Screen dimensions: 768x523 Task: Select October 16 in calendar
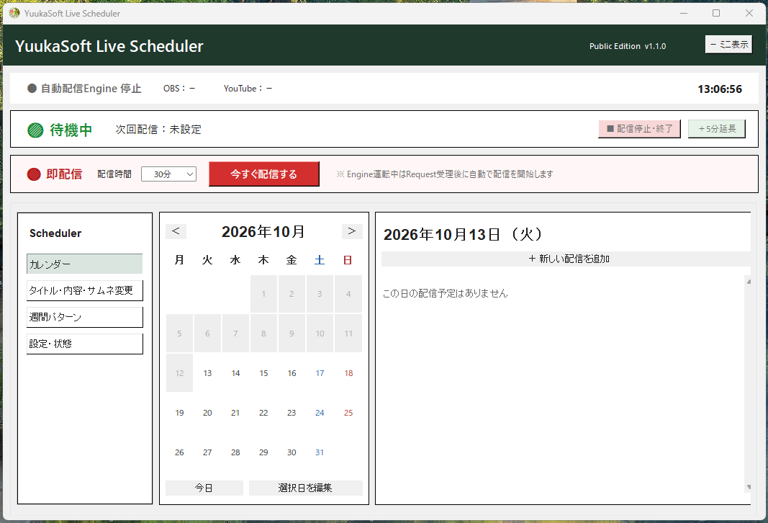[292, 373]
